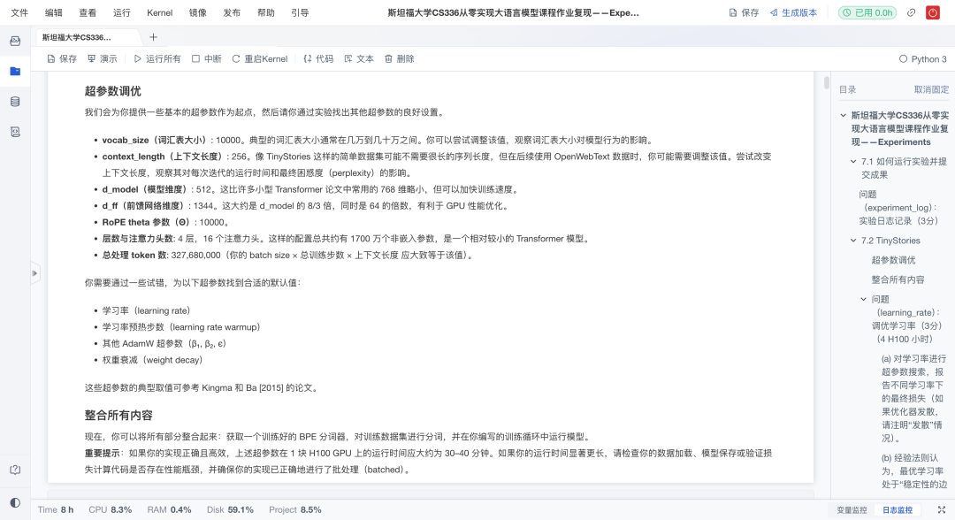Image resolution: width=955 pixels, height=520 pixels.
Task: Open the file browser in the left sidebar
Action: click(x=12, y=73)
